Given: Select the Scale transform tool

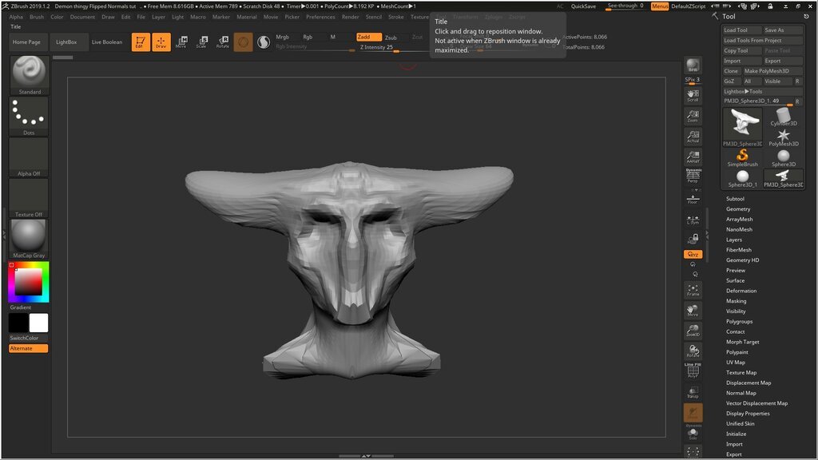Looking at the screenshot, I should click(x=202, y=42).
